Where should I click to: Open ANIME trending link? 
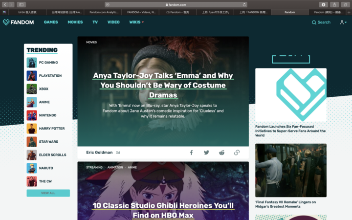(x=44, y=102)
